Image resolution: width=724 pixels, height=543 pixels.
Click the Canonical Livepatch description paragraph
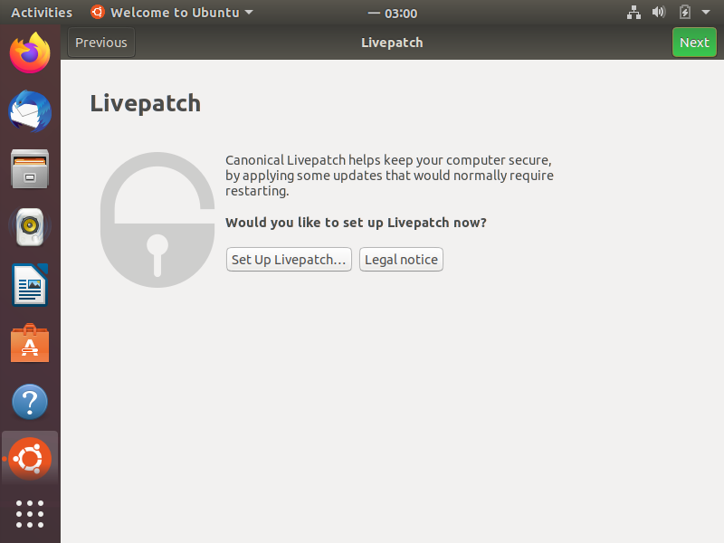pyautogui.click(x=389, y=176)
